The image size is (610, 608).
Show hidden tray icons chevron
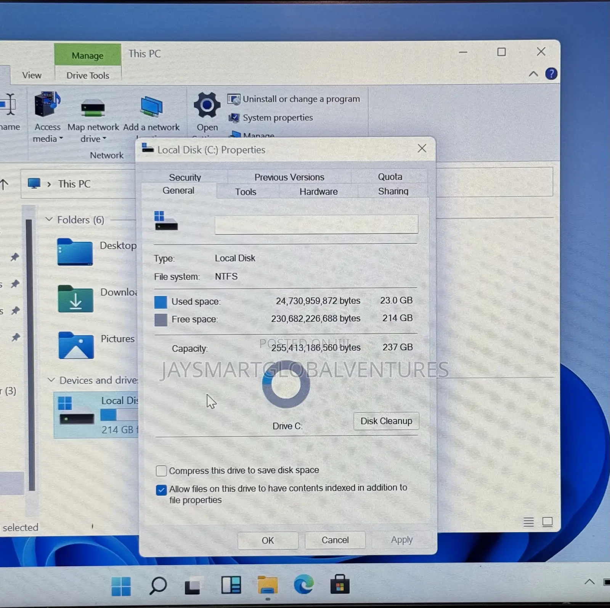point(589,581)
